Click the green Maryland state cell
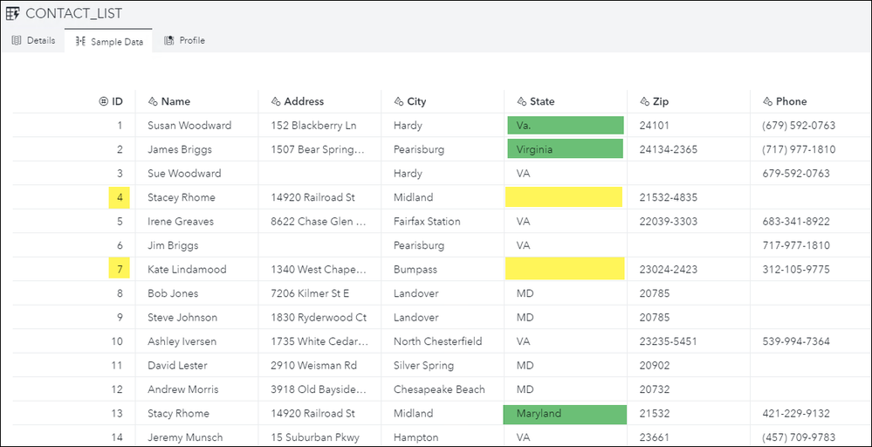The height and width of the screenshot is (447, 872). coord(565,413)
